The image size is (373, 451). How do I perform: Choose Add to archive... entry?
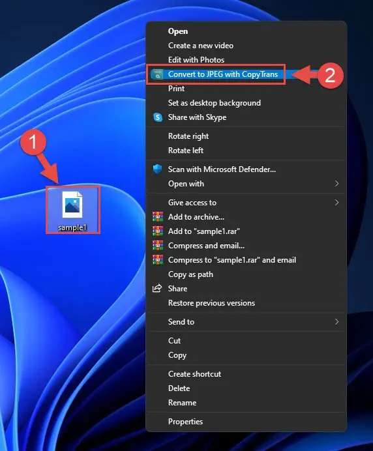click(246, 217)
